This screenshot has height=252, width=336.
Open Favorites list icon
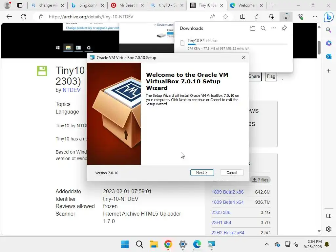point(257,17)
